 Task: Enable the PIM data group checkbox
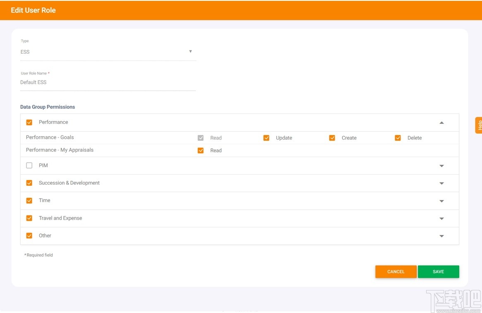point(29,165)
